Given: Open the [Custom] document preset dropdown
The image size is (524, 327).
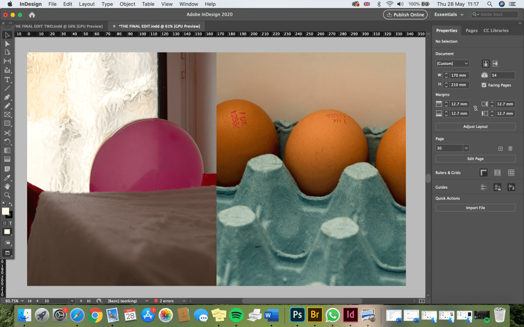Looking at the screenshot, I should 452,63.
